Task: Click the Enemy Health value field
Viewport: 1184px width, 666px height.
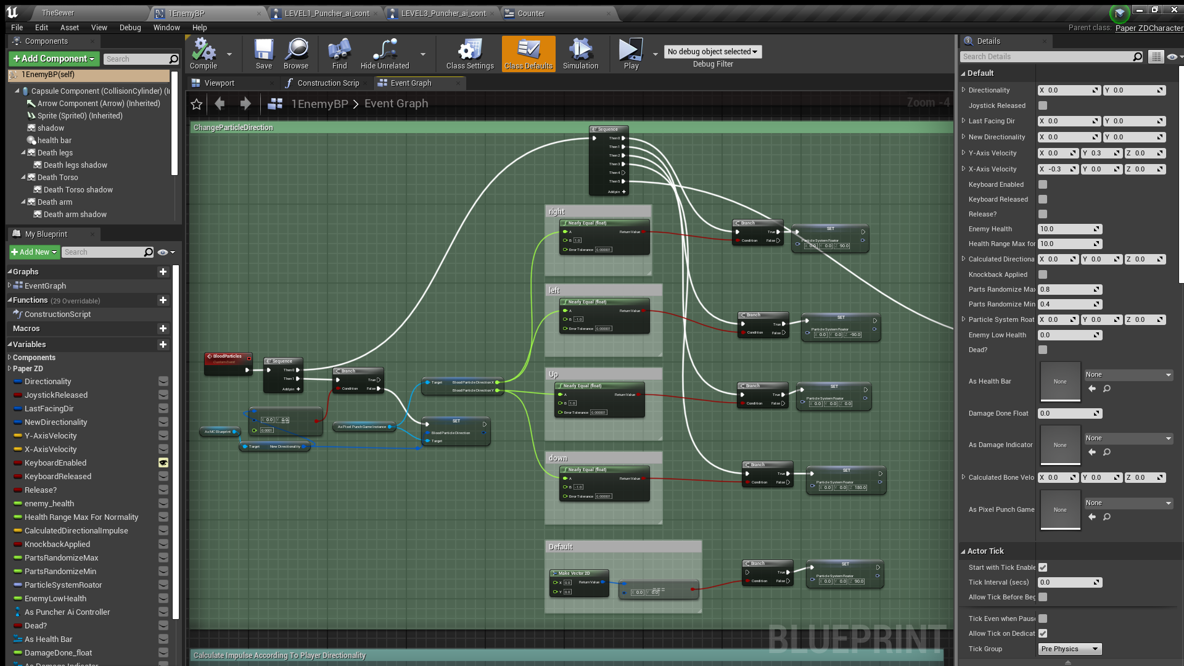Action: tap(1066, 229)
